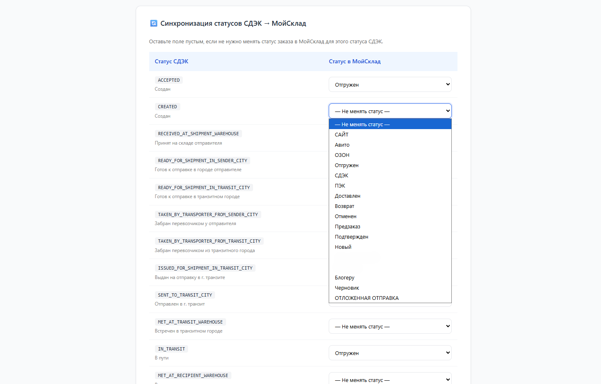Click the "ISSUED_FOR_SHIPMENT_IN_TRANSIT_CITY" code tag
This screenshot has height=384, width=601.
click(205, 268)
